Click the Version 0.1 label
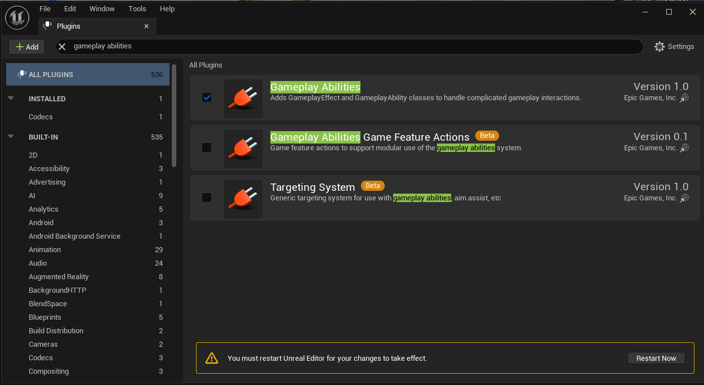 tap(661, 137)
